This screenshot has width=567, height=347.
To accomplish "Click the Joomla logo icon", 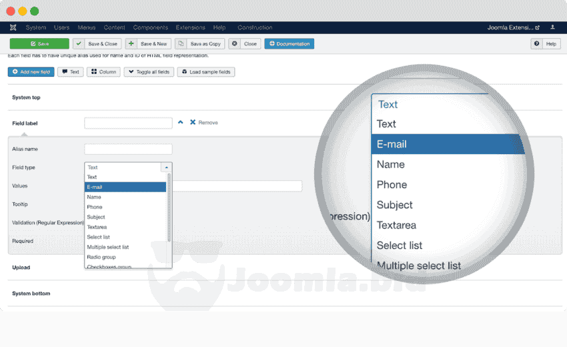I will (x=13, y=27).
